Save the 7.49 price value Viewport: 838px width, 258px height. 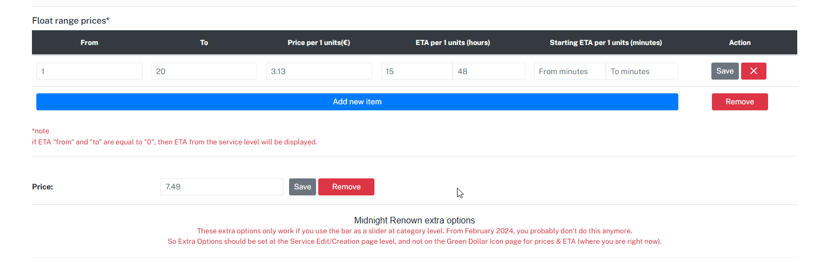click(302, 187)
